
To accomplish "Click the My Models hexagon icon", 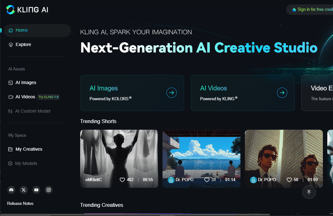I will click(x=10, y=163).
